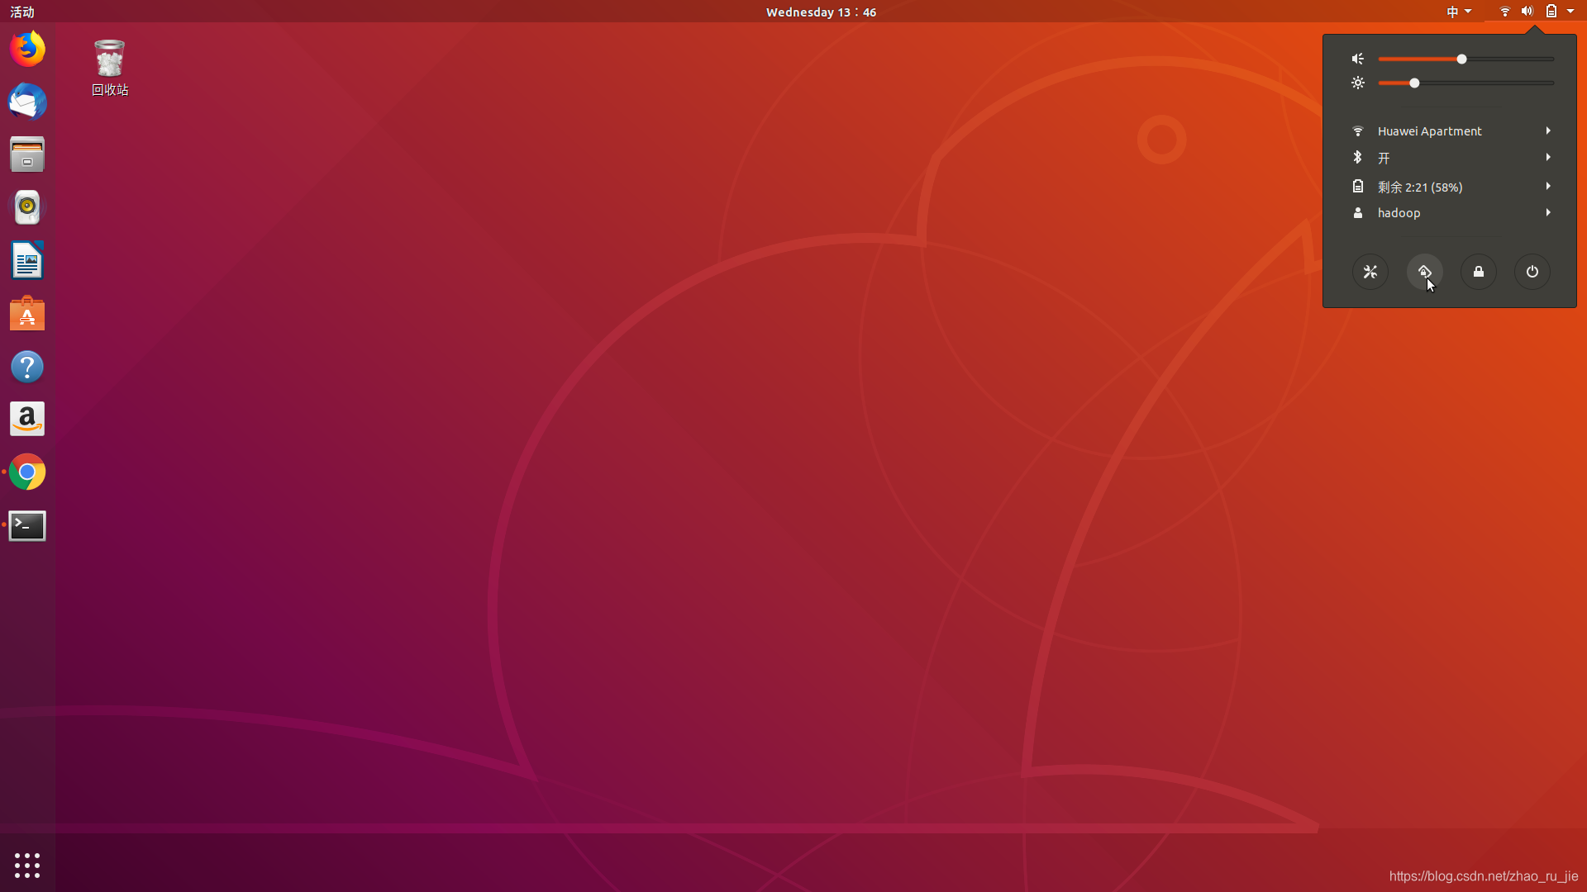Open the 中 input method dropdown
Image resolution: width=1587 pixels, height=892 pixels.
[1458, 12]
